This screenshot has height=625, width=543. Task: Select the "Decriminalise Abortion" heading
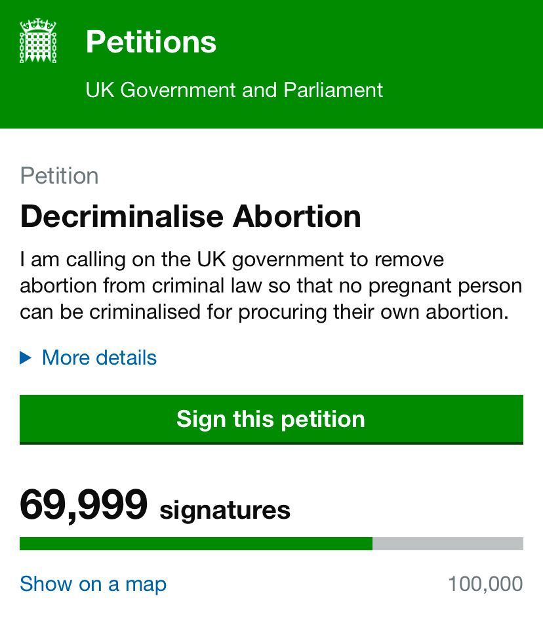point(190,216)
